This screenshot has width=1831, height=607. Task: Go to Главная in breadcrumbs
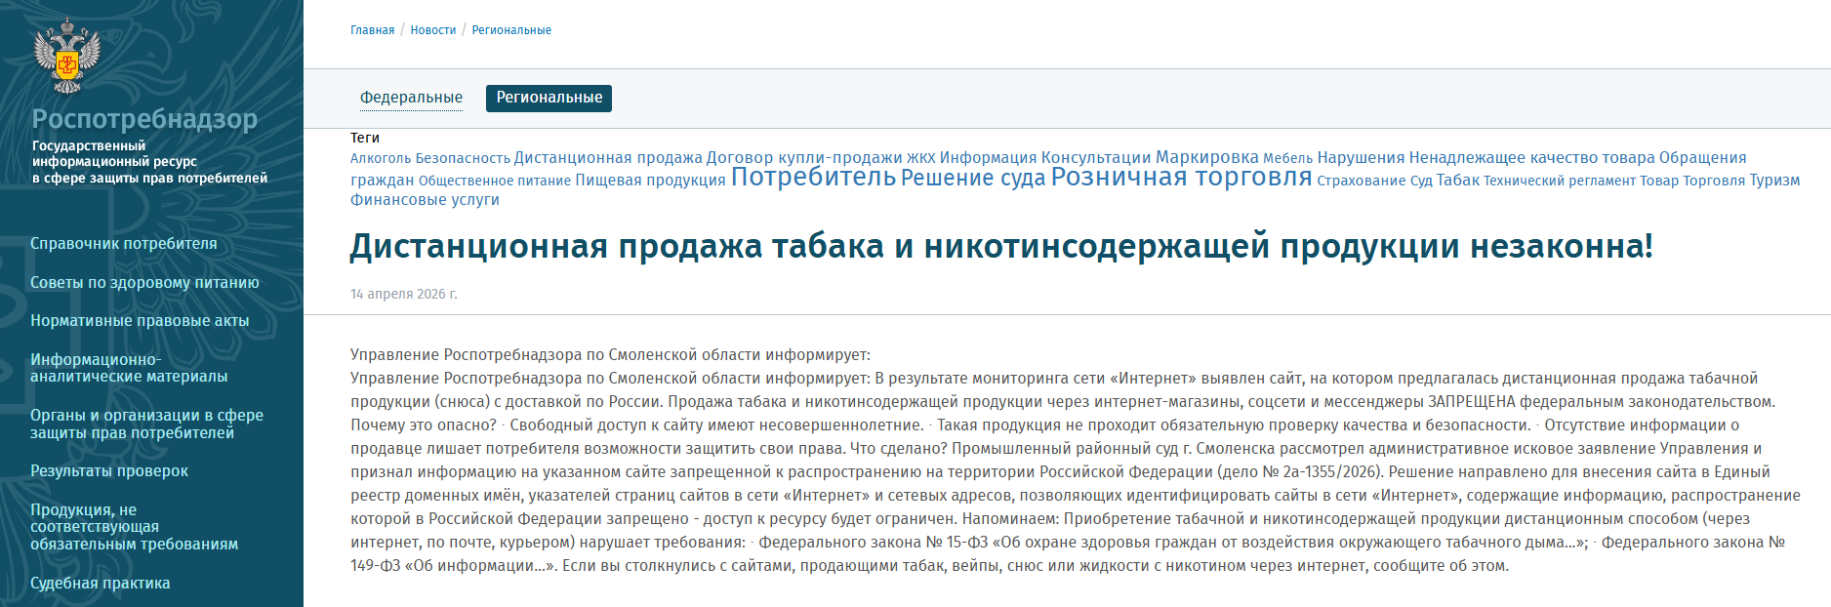click(373, 30)
